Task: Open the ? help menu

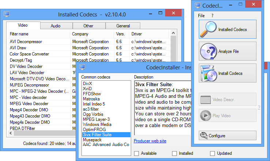Action: (213, 16)
